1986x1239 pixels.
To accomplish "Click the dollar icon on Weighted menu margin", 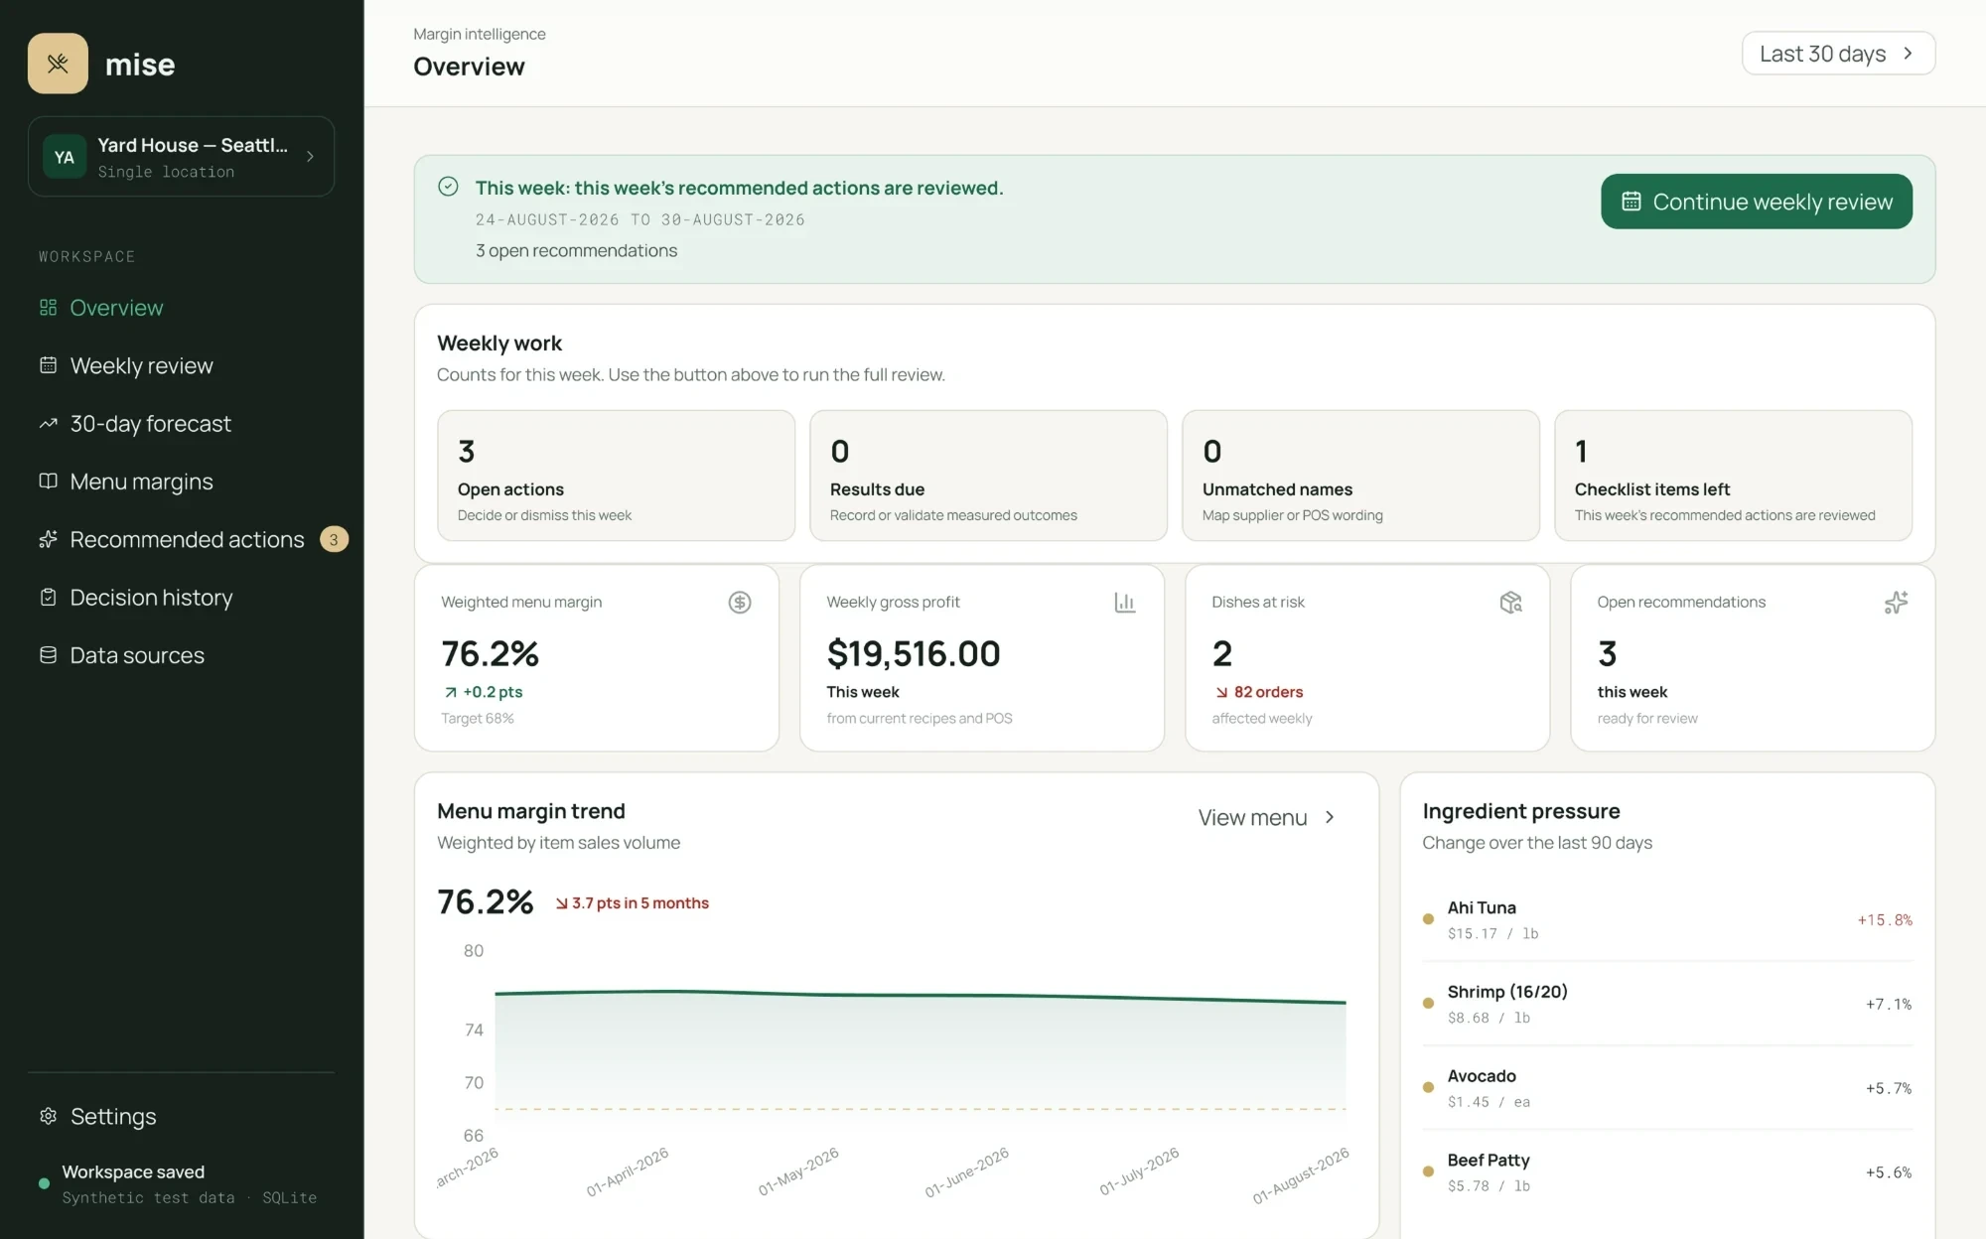I will 739,603.
